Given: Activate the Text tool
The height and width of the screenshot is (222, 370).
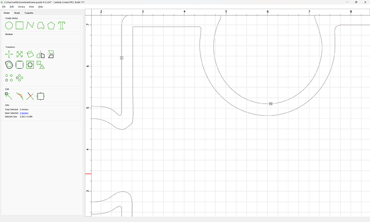Looking at the screenshot, I should pos(62,25).
